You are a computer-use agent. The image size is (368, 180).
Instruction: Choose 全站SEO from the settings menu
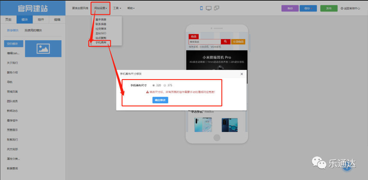coord(101,33)
